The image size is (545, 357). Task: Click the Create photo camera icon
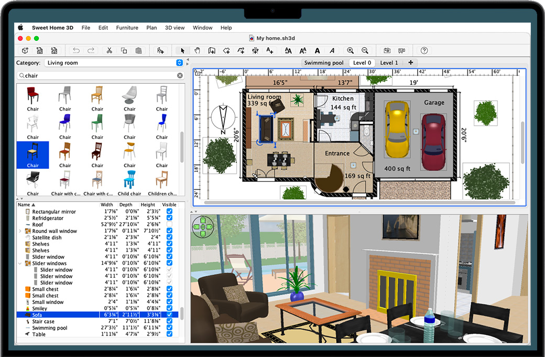point(387,50)
